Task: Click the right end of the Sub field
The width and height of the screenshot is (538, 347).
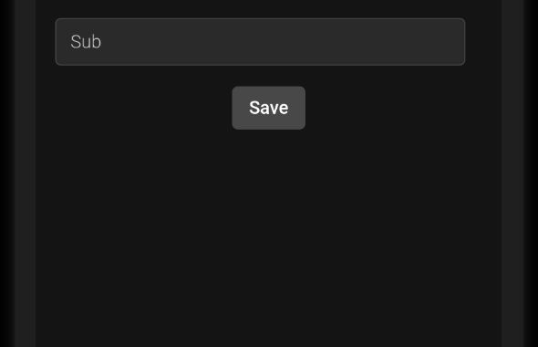Action: click(453, 42)
